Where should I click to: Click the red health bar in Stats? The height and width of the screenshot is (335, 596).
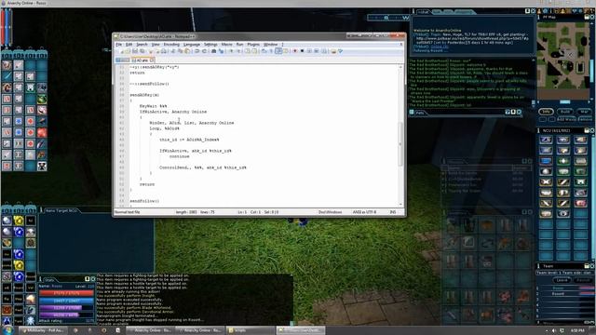pyautogui.click(x=66, y=293)
